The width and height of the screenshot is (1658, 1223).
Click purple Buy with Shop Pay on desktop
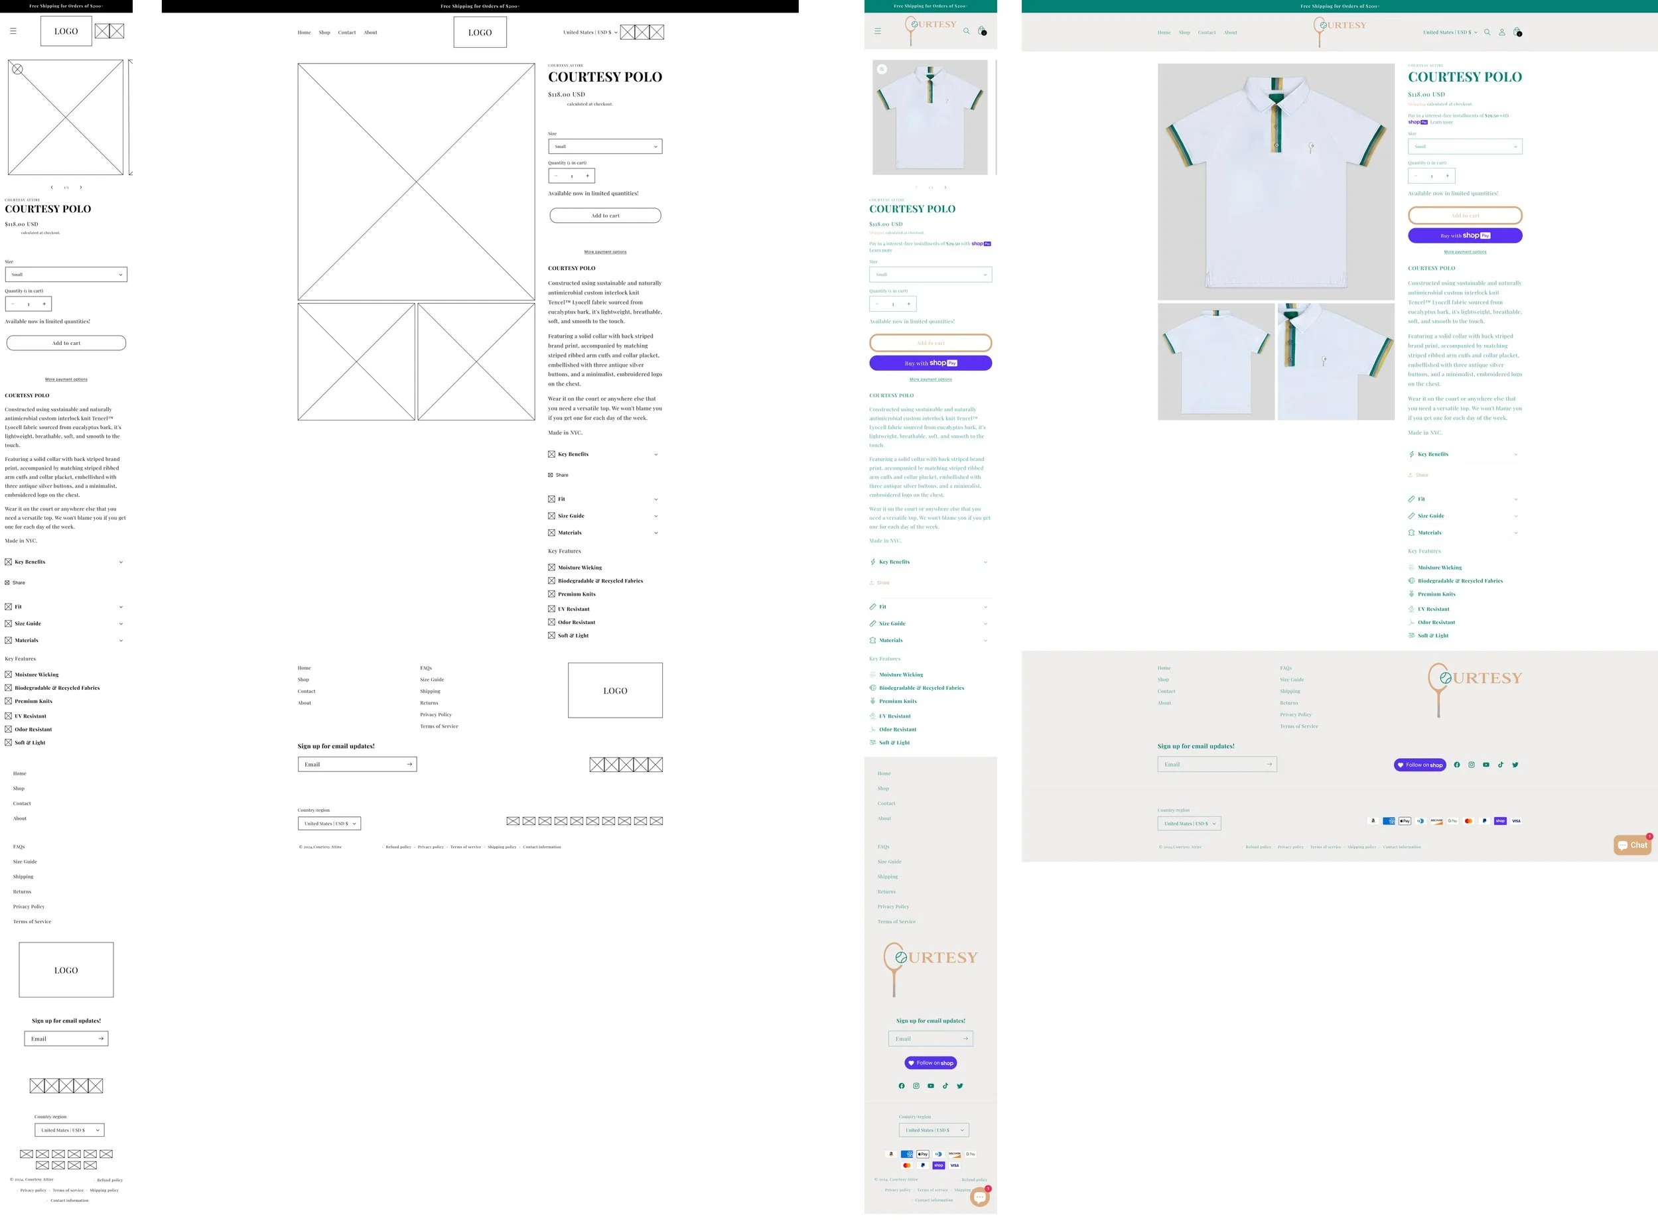1465,235
